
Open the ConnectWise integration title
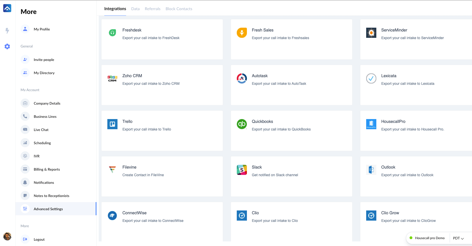(x=134, y=213)
